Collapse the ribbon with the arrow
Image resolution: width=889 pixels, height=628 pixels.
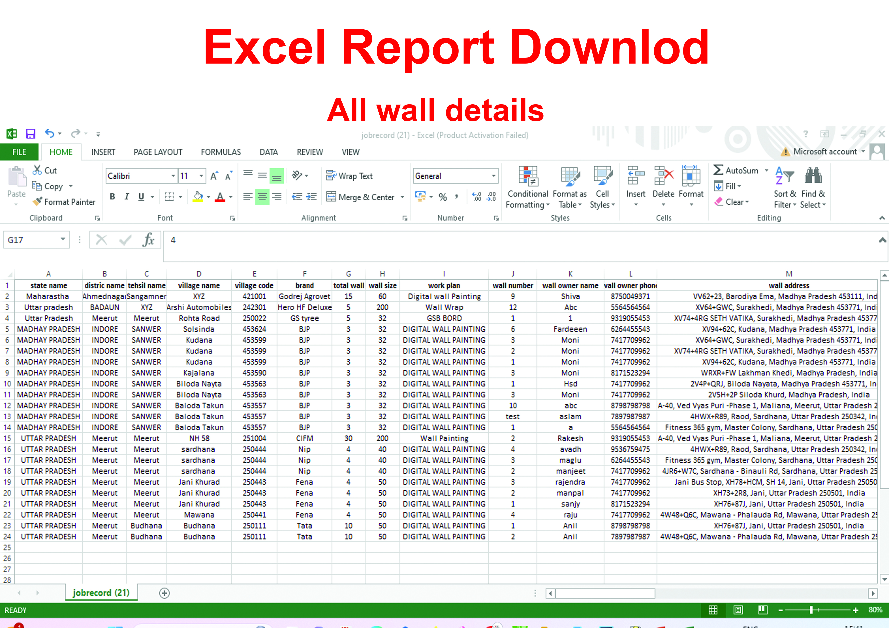(x=882, y=218)
